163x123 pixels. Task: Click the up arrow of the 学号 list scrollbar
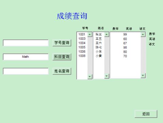[90, 34]
